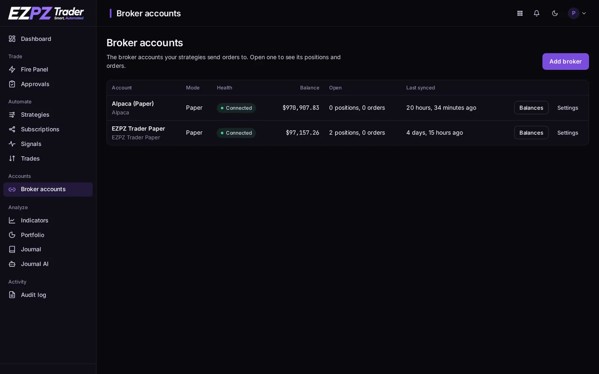Click the $97,157.26 balance
This screenshot has width=599, height=374.
pyautogui.click(x=302, y=133)
